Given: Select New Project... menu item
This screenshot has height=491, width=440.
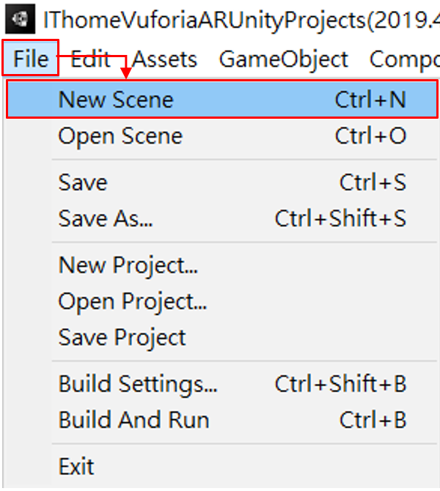Looking at the screenshot, I should [128, 265].
